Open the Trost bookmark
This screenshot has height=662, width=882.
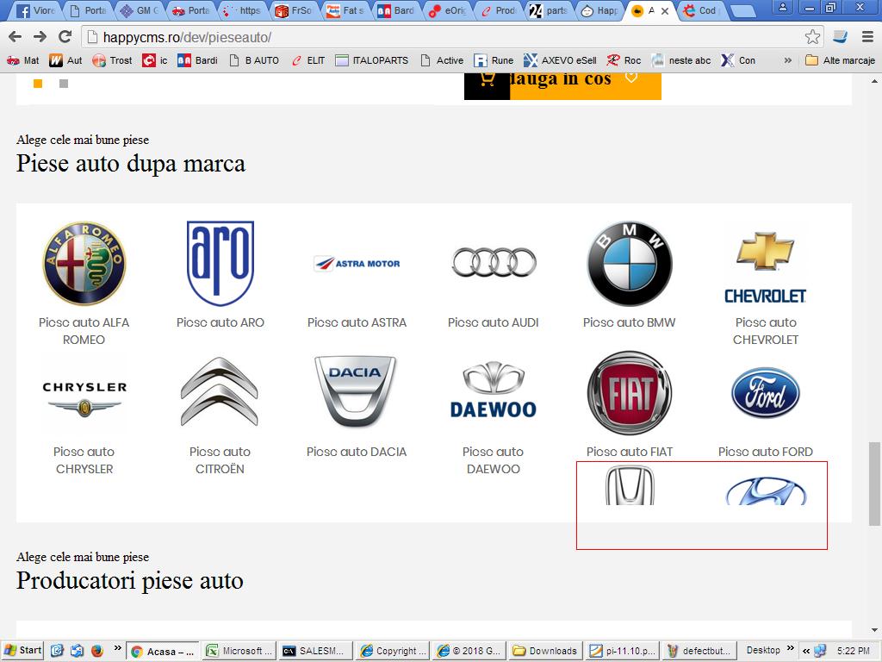click(113, 60)
